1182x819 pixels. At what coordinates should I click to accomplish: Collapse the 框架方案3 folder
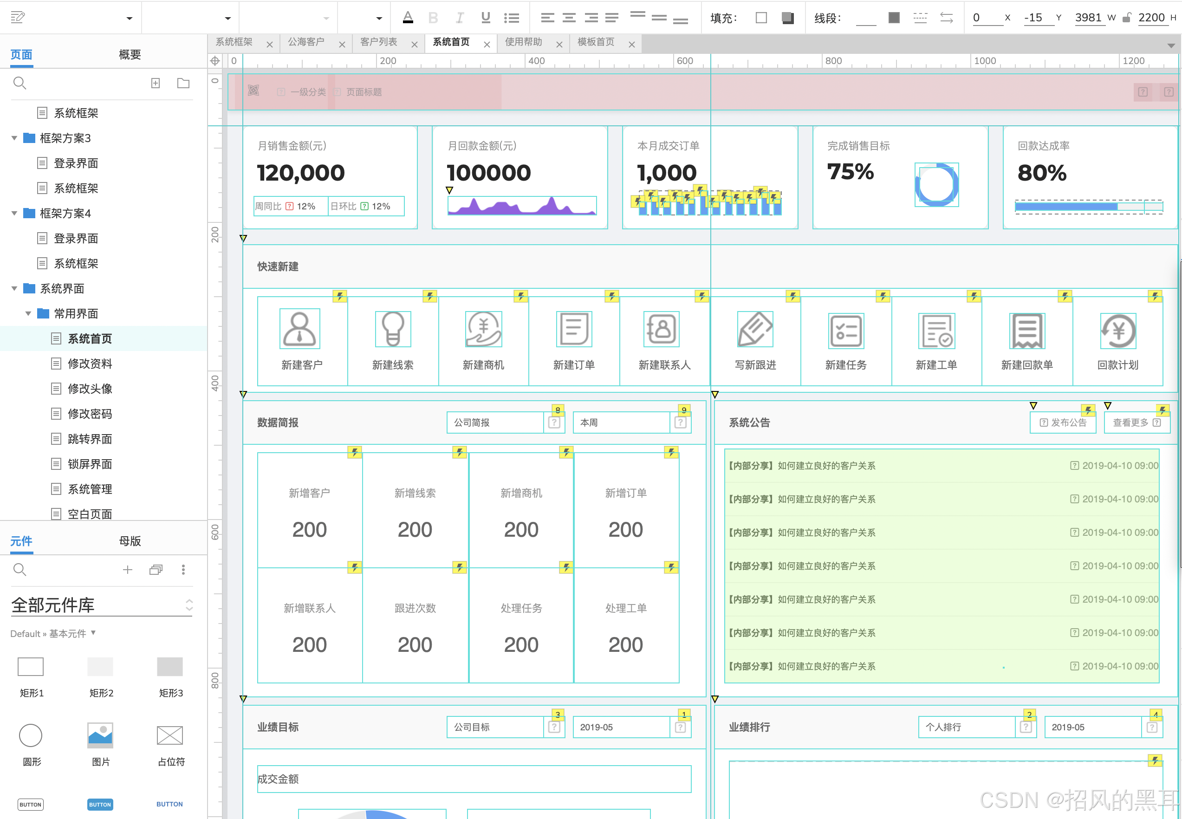(x=14, y=138)
